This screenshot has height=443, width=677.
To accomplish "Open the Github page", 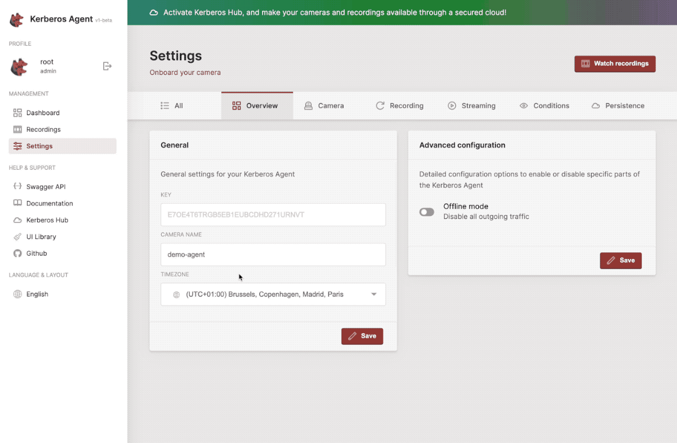I will pyautogui.click(x=39, y=253).
